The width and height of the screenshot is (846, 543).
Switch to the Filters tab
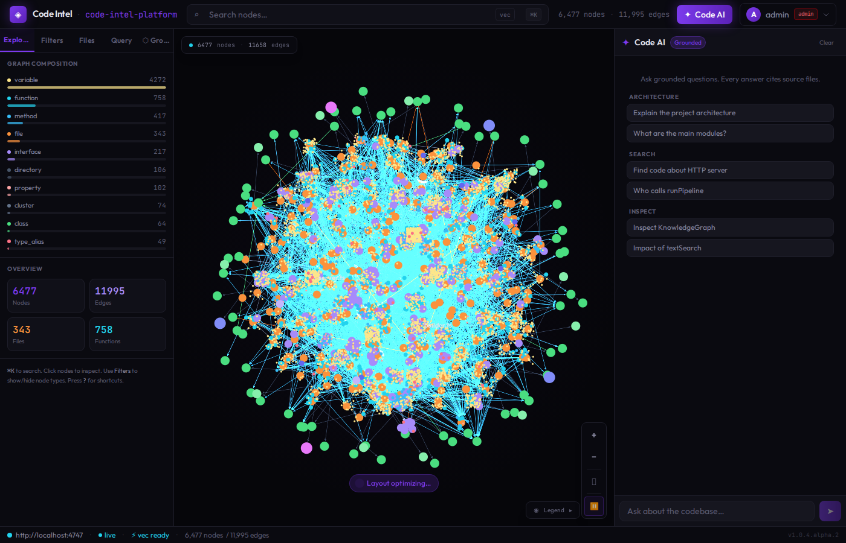click(x=52, y=40)
